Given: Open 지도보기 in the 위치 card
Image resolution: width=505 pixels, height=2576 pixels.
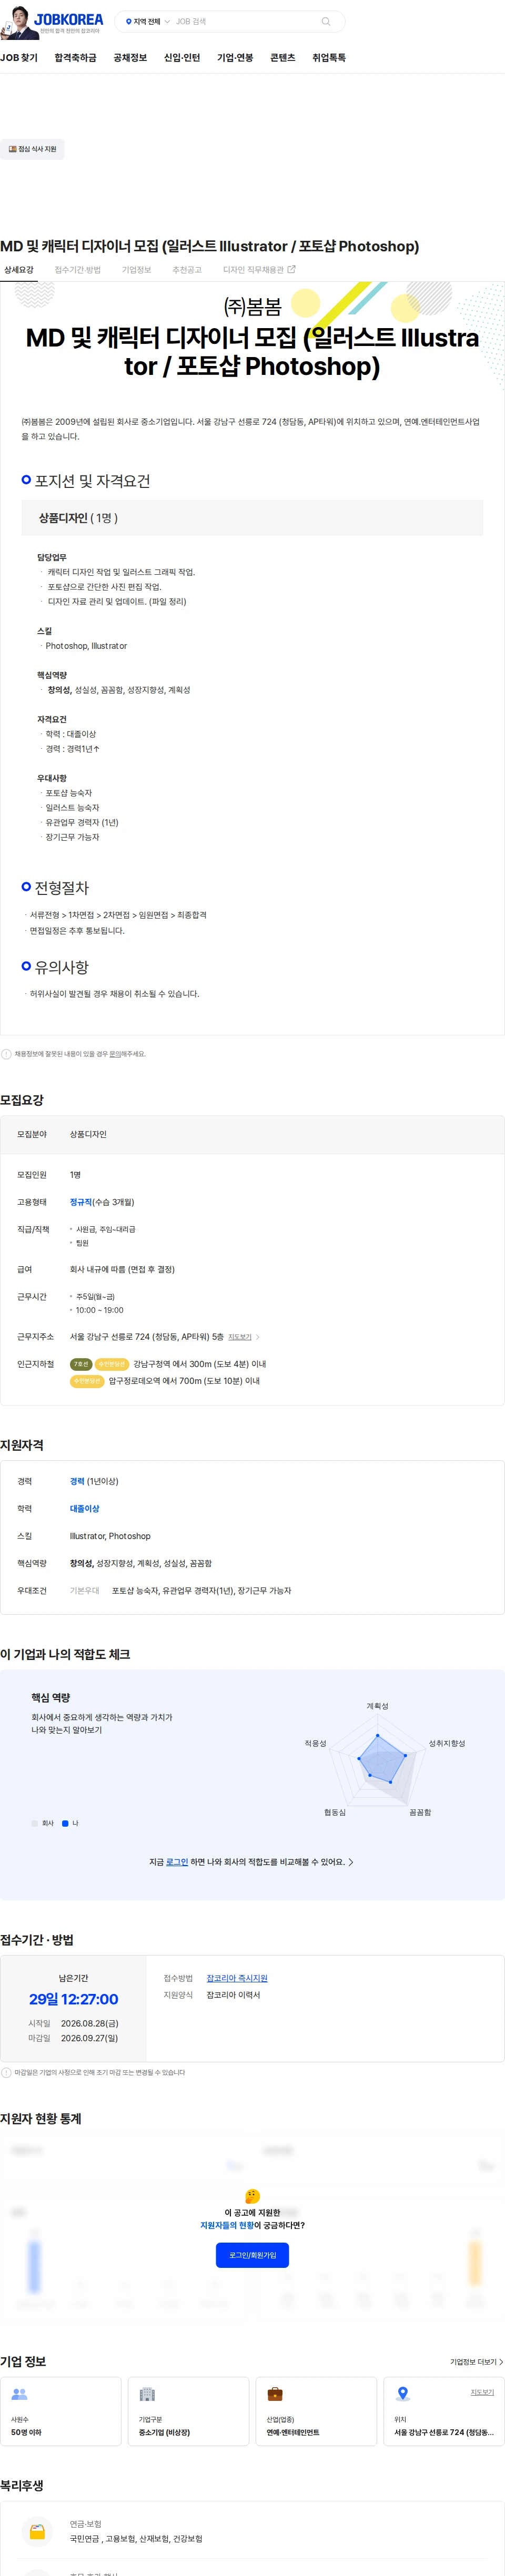Looking at the screenshot, I should pyautogui.click(x=482, y=2392).
